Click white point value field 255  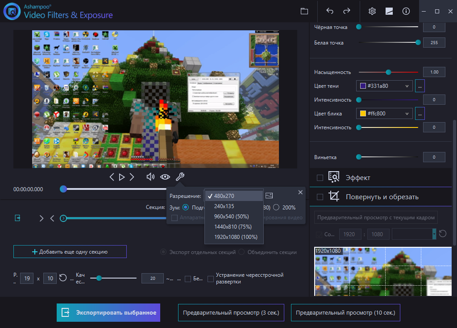coord(434,42)
